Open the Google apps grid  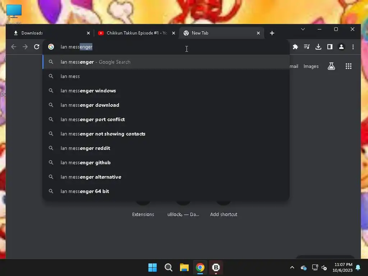pyautogui.click(x=349, y=66)
